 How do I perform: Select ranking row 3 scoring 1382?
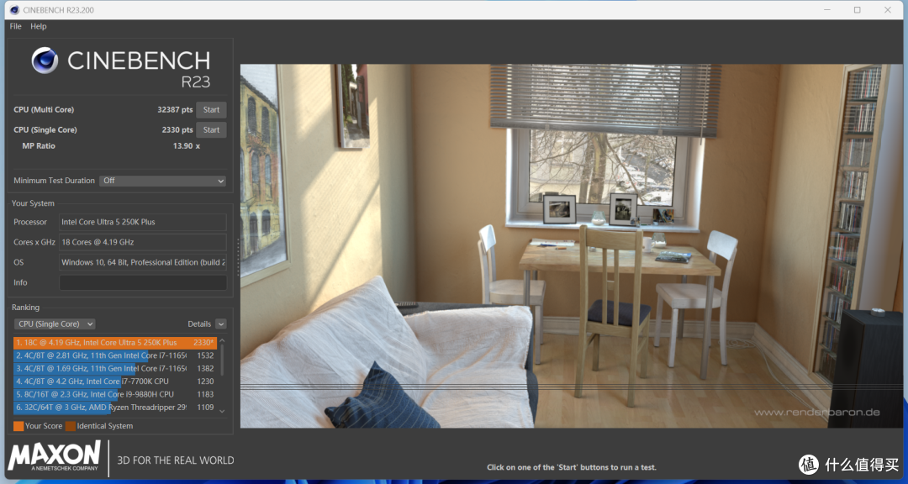click(x=115, y=368)
